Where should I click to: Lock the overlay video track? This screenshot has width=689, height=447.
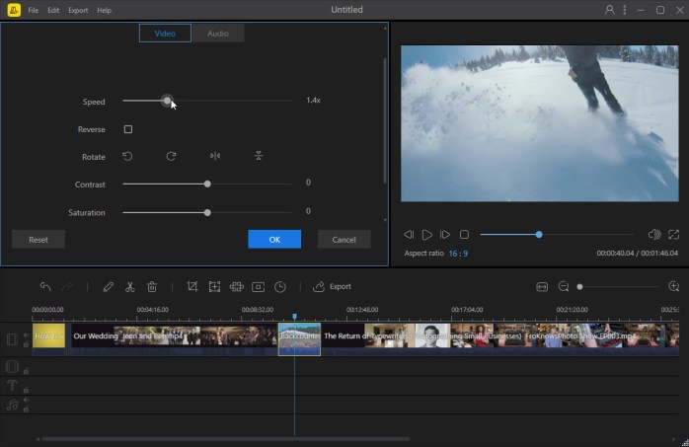pos(26,371)
